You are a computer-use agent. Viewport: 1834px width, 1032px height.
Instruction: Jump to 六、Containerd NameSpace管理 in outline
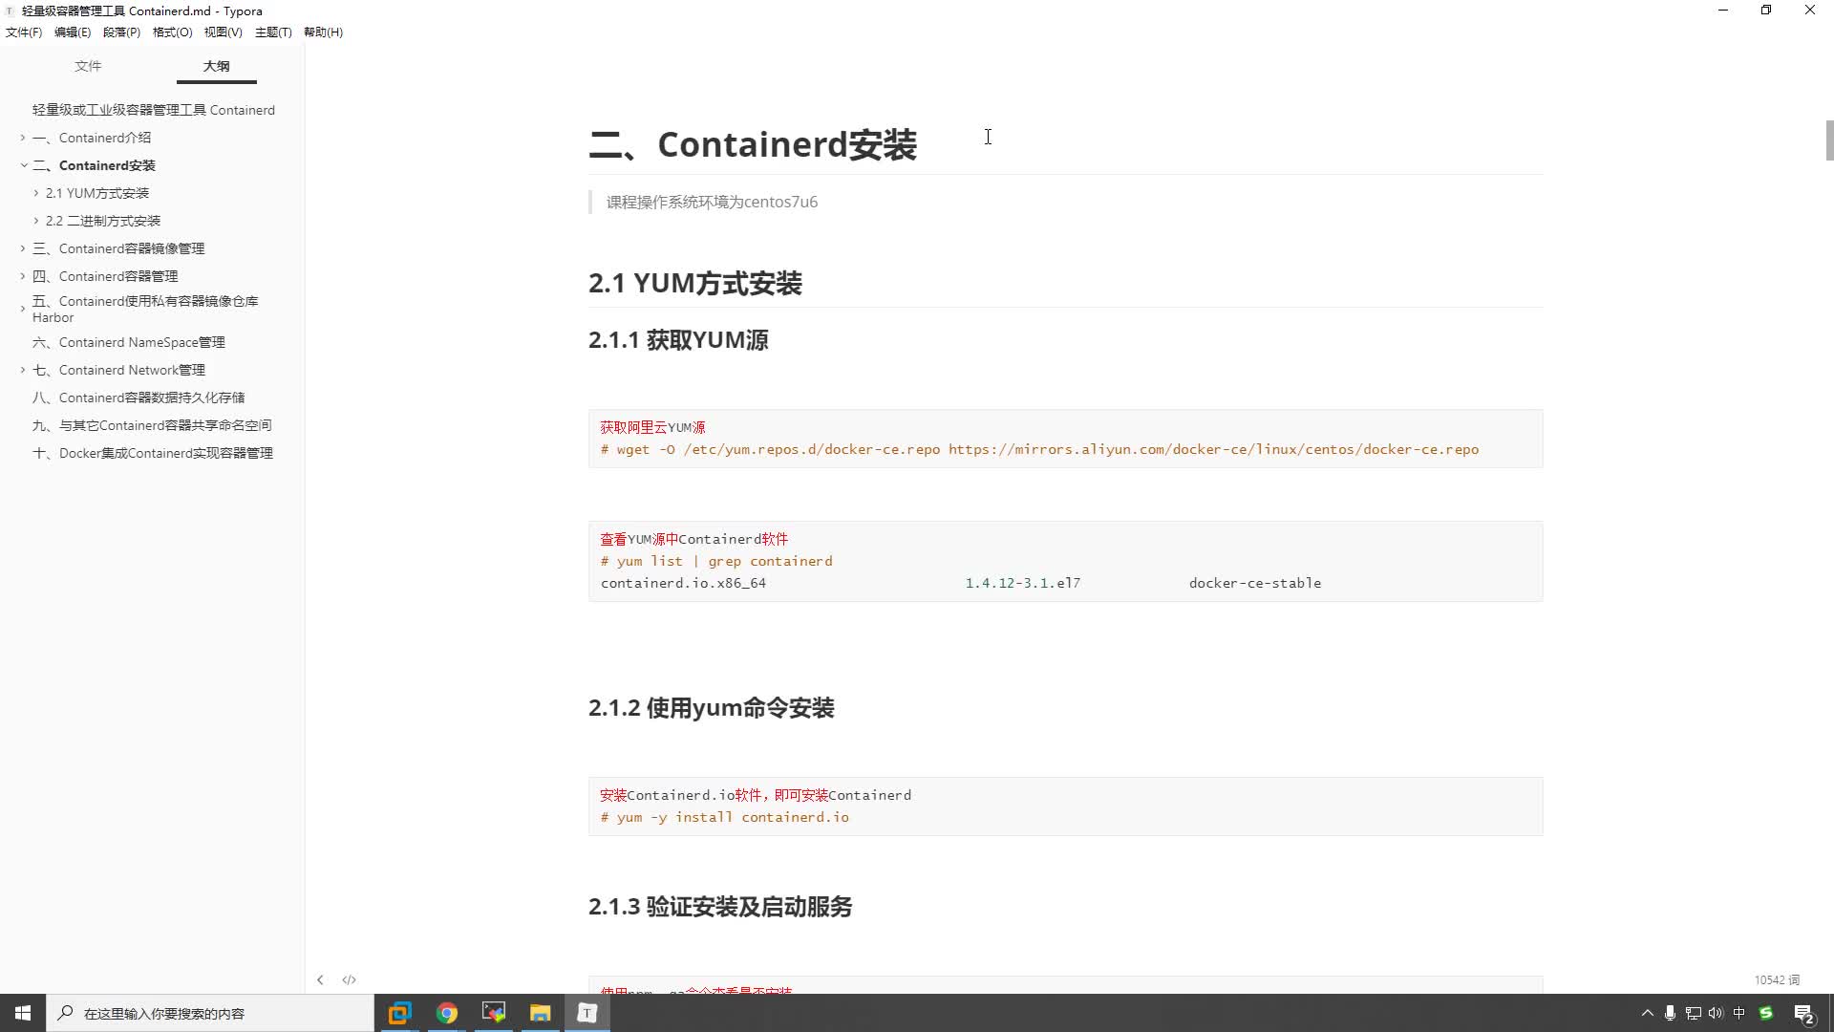point(129,342)
